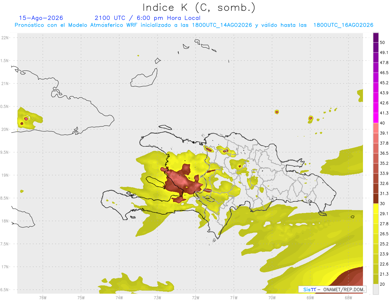Click the legend value "21.3"

point(384,274)
